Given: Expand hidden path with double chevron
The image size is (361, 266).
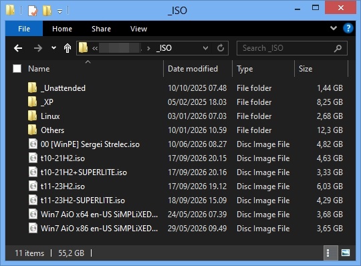Looking at the screenshot, I should point(95,48).
